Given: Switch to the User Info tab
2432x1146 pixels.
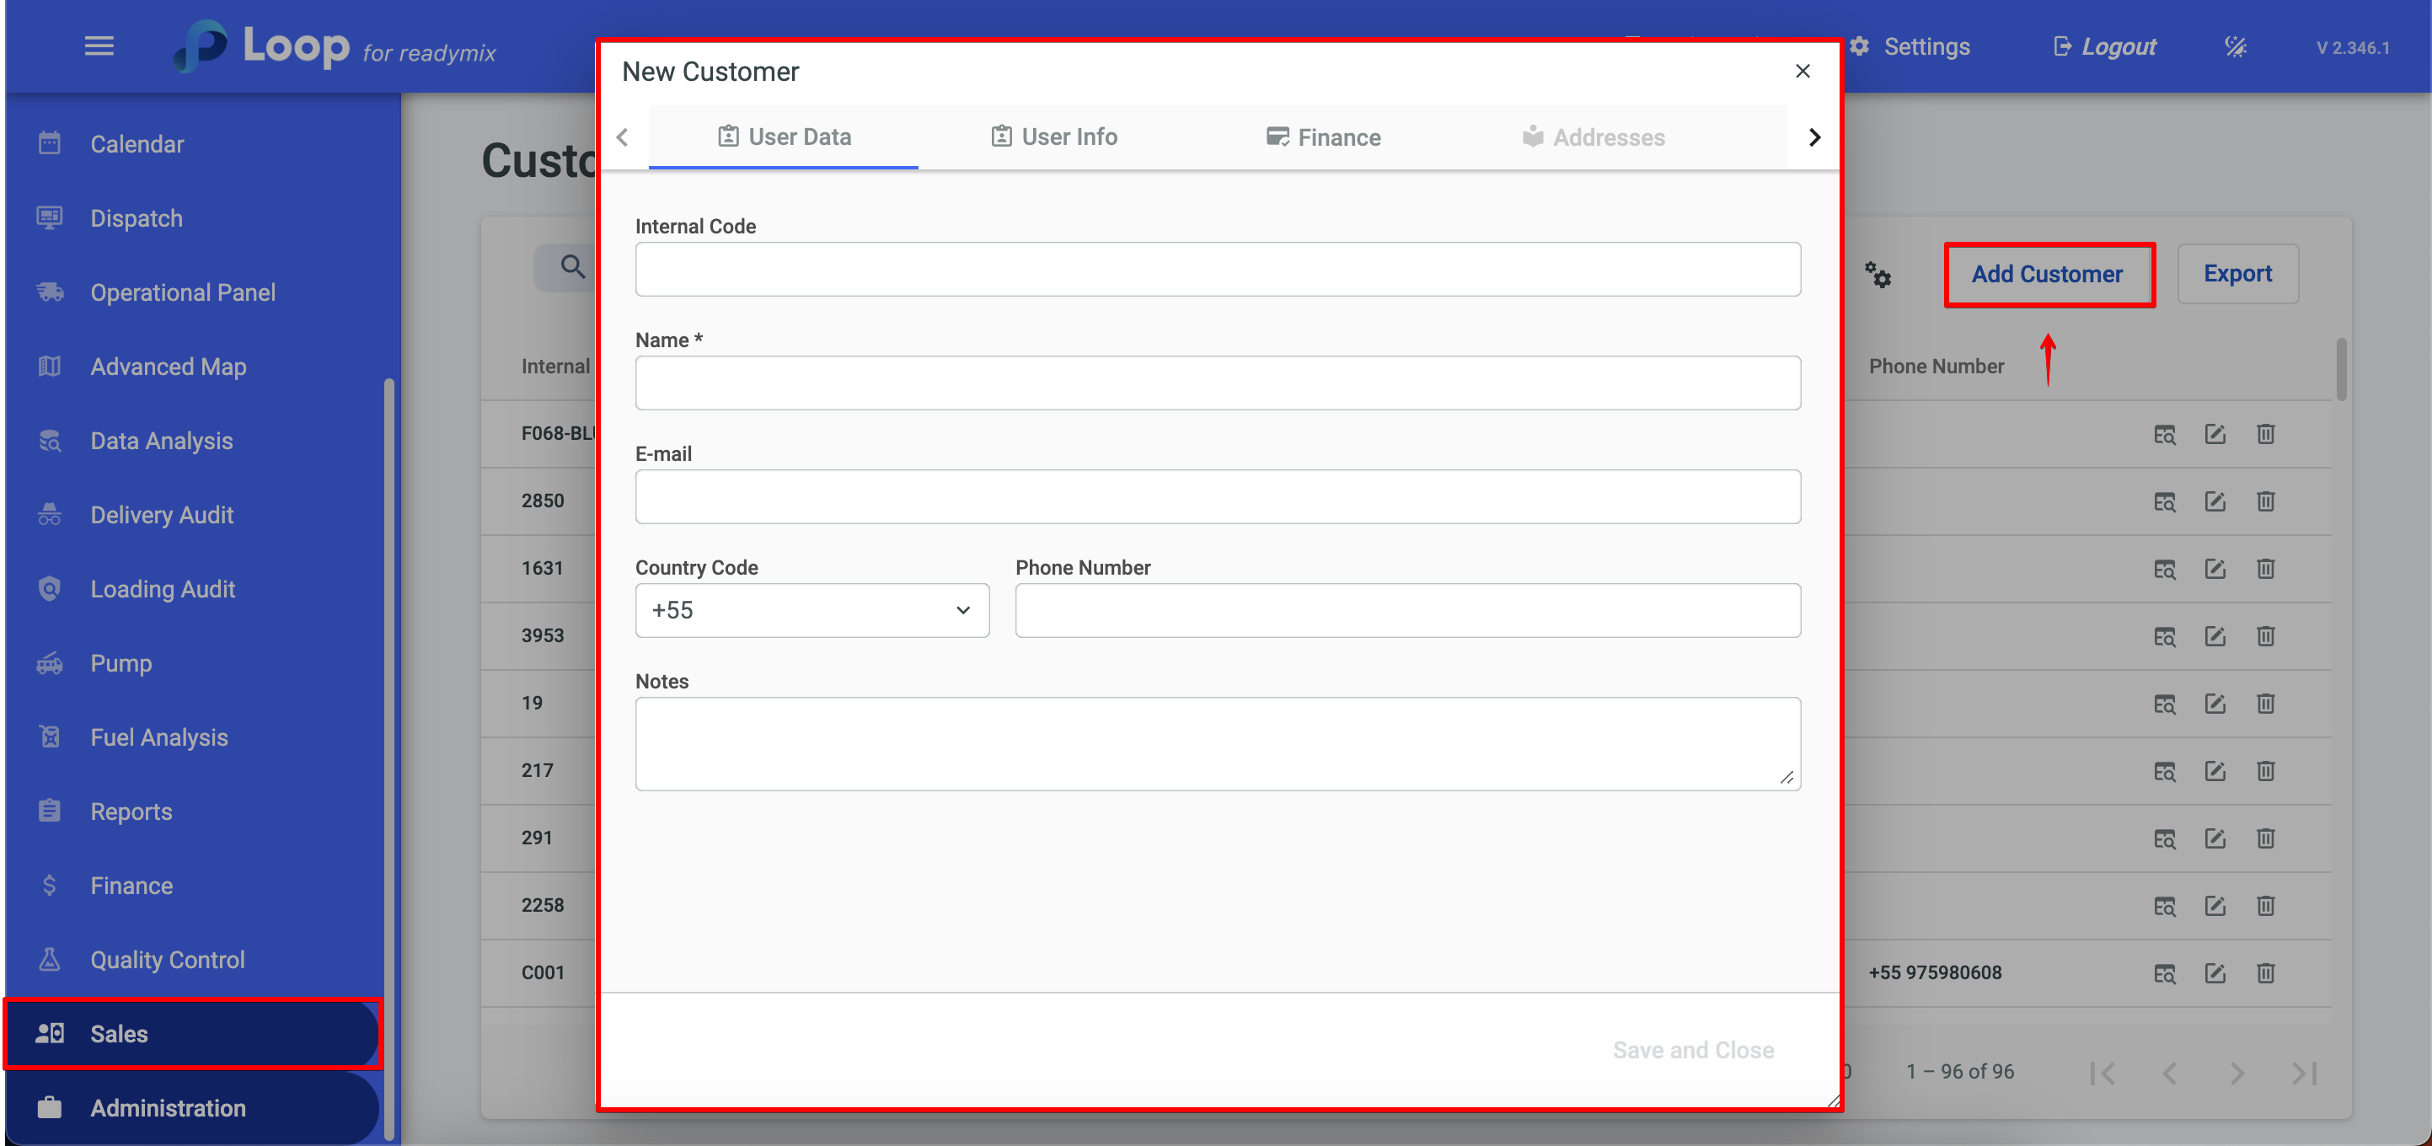Looking at the screenshot, I should pyautogui.click(x=1053, y=137).
